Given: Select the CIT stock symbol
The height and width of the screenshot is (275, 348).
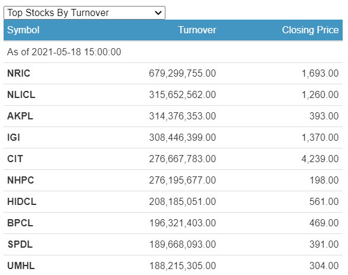Looking at the screenshot, I should pos(15,159).
